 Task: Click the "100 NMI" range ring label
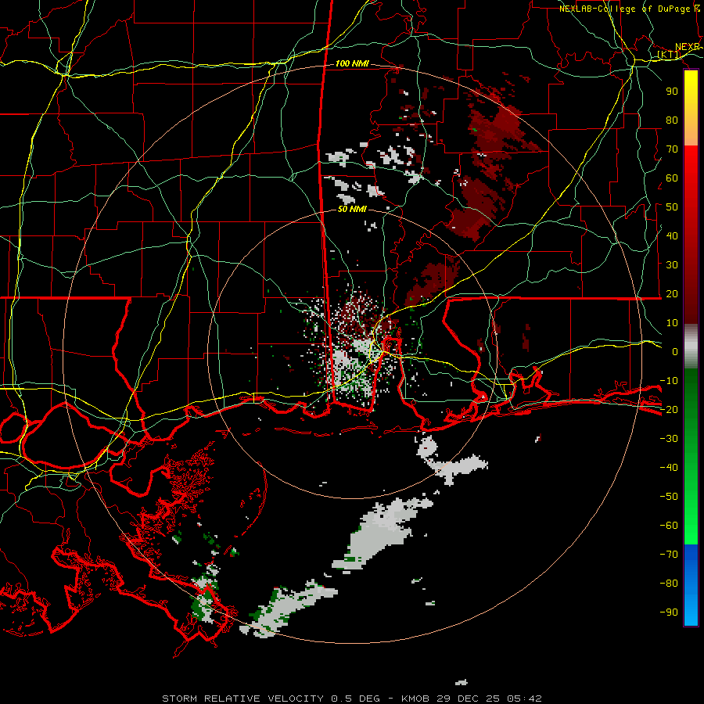coord(352,63)
